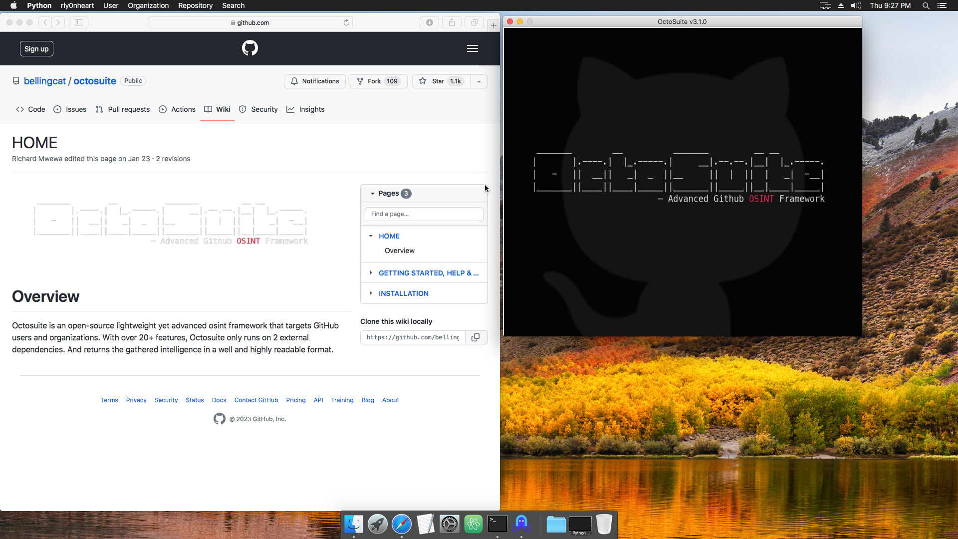The width and height of the screenshot is (958, 539).
Task: Click Sign up button
Action: [x=37, y=49]
